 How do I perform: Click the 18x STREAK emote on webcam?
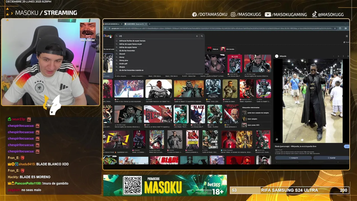point(88,32)
